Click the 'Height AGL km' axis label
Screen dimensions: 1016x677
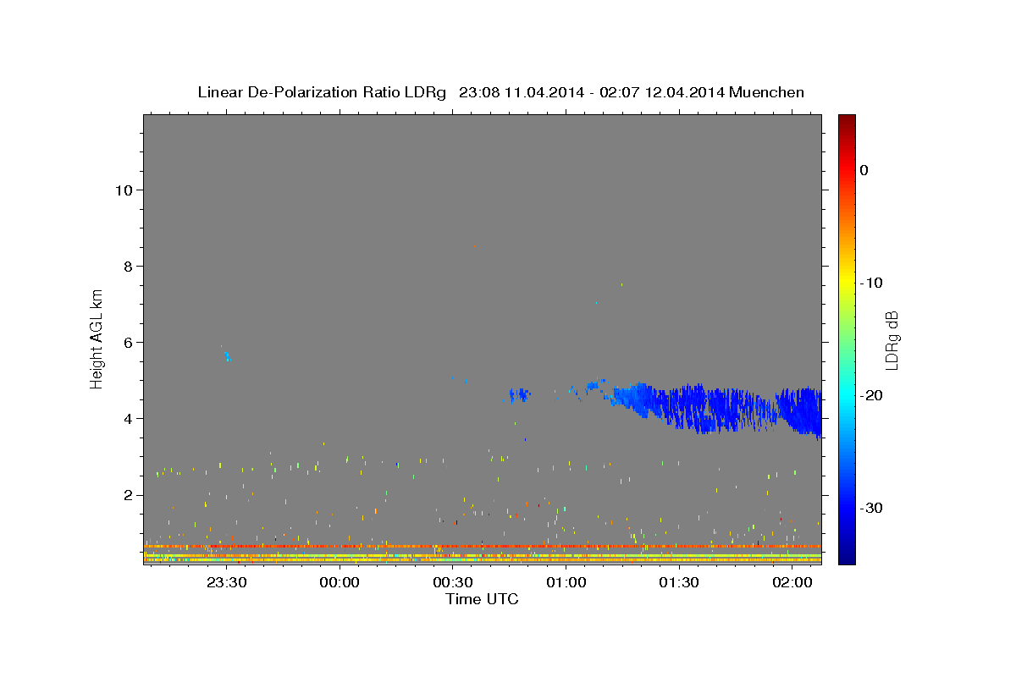point(97,338)
